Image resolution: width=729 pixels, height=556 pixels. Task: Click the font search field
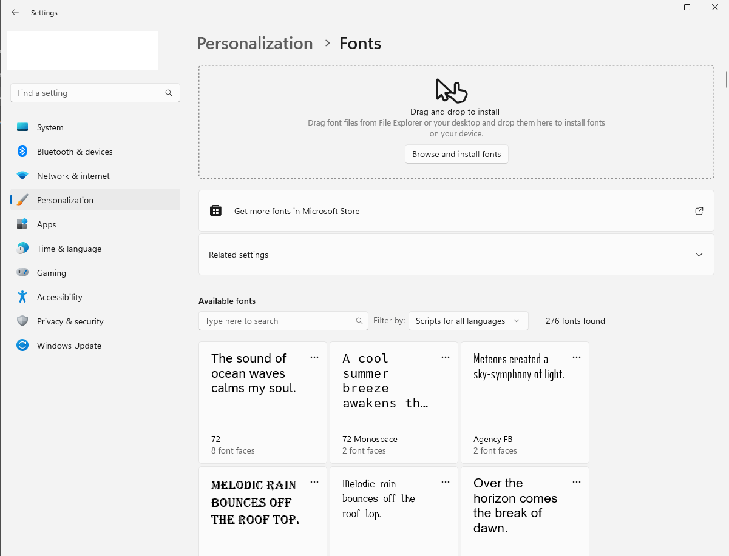[279, 321]
